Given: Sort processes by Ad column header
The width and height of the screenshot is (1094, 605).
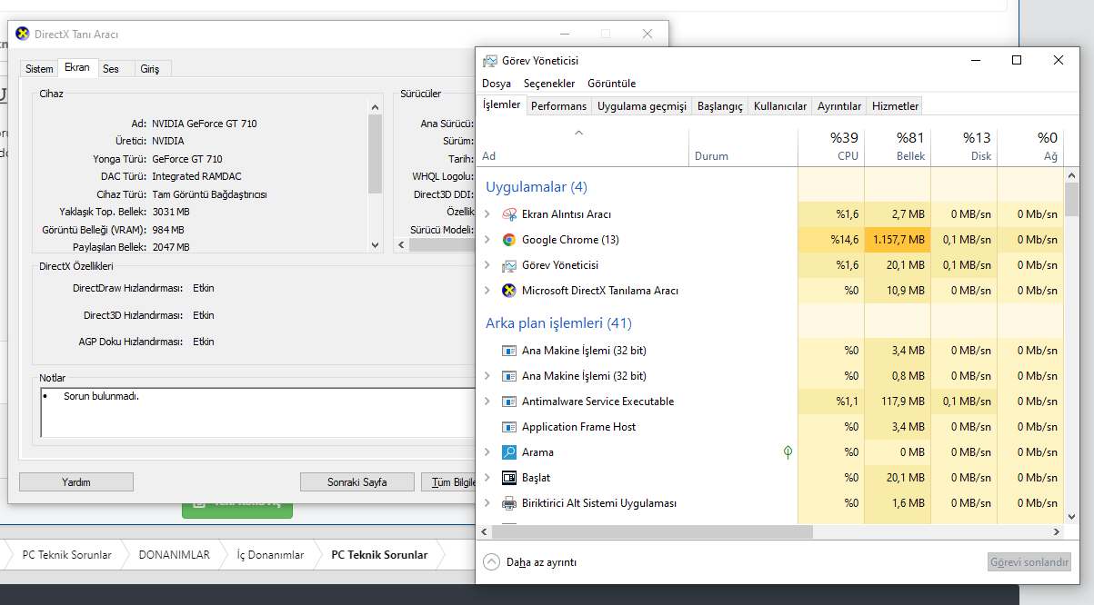Looking at the screenshot, I should pyautogui.click(x=582, y=147).
